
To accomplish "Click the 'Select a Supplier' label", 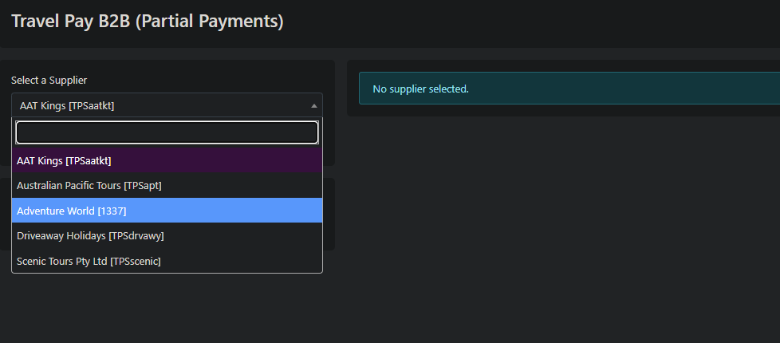I will coord(49,80).
